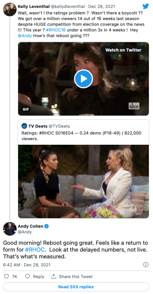
Task: Open the 6:42 AM Dec 28 timestamp
Action: tap(27, 265)
